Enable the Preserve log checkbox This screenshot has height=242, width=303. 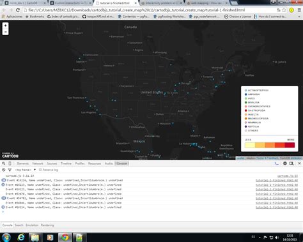40,170
